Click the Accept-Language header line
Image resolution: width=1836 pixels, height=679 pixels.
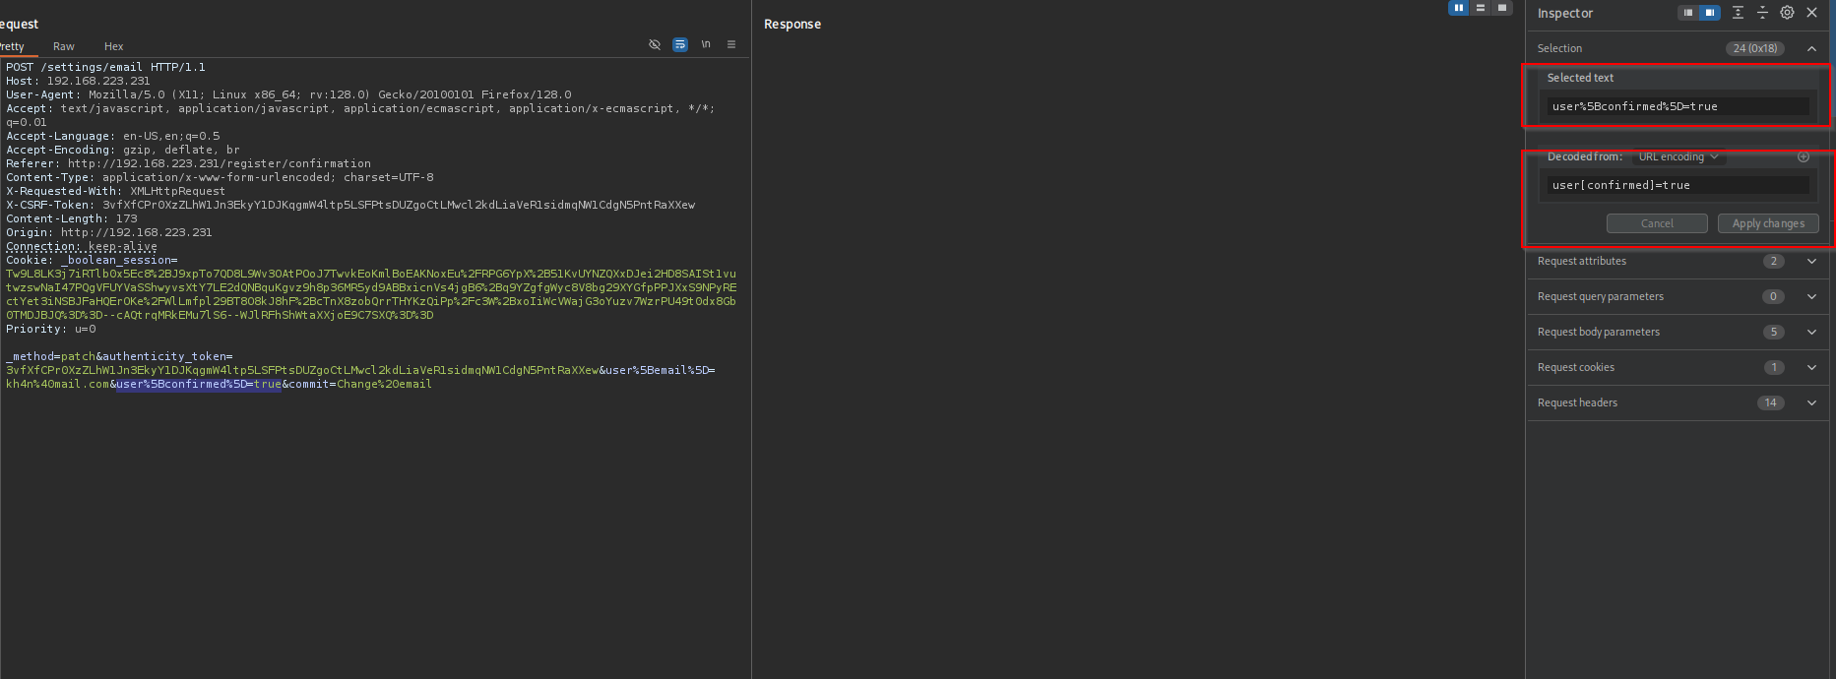point(112,136)
